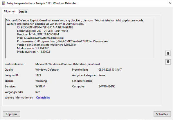Click the Ebene value Warnung
The height and width of the screenshot is (120, 173).
click(41, 81)
